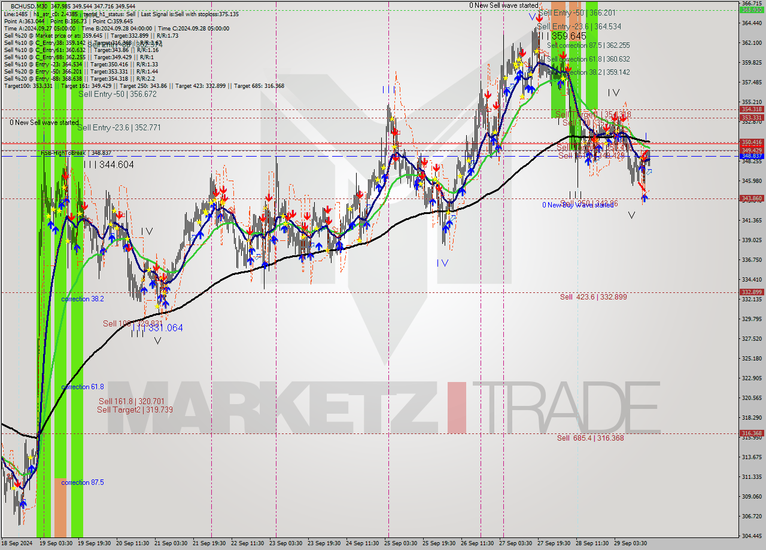Click the 'Target100: 353.331' targets summary line
The height and width of the screenshot is (550, 766).
coord(144,86)
